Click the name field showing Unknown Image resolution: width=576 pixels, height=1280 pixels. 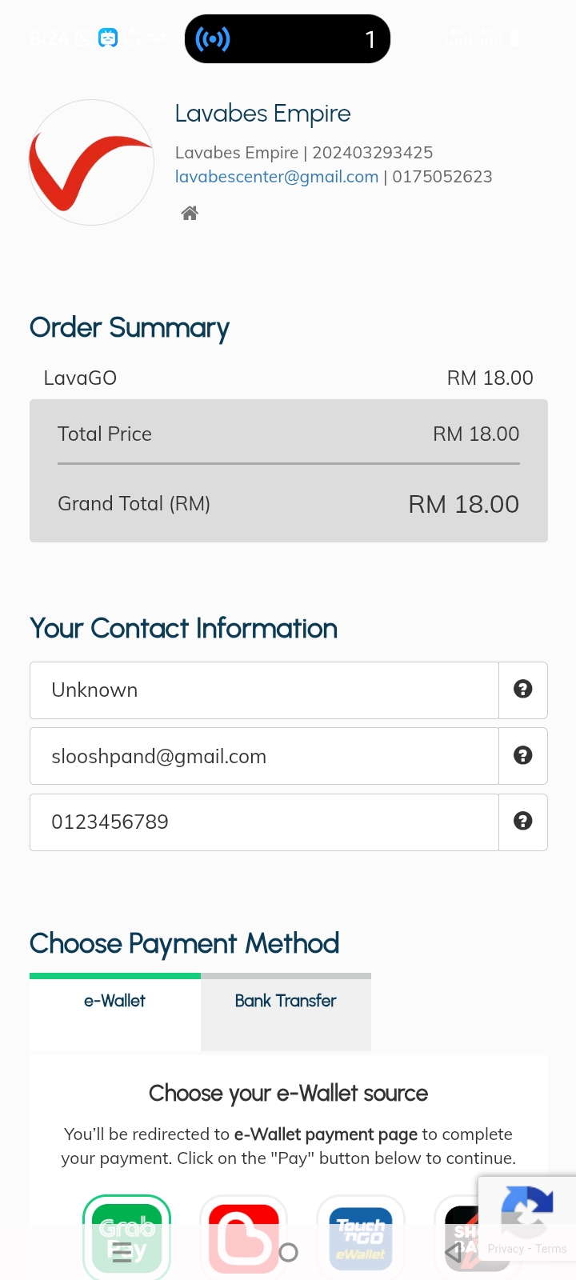pyautogui.click(x=264, y=690)
